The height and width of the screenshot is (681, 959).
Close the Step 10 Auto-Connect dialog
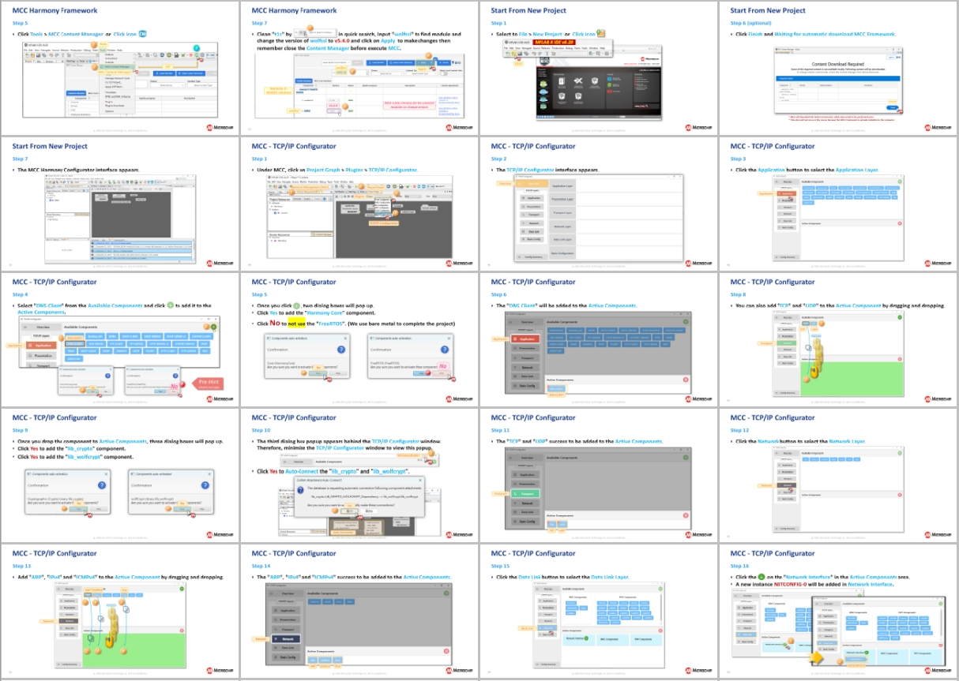[x=420, y=480]
